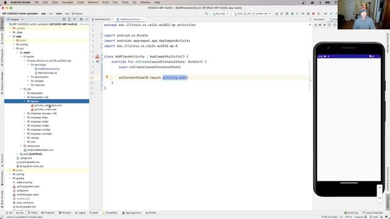Click the yellow lightbulb intention icon

point(107,77)
